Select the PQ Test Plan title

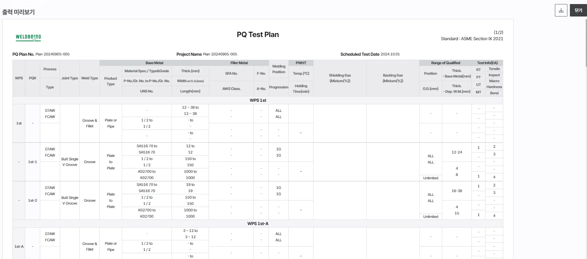(258, 35)
